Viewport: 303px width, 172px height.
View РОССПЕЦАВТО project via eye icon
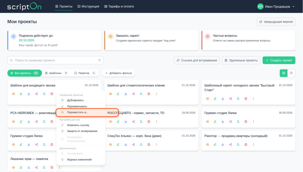pyautogui.click(x=110, y=122)
